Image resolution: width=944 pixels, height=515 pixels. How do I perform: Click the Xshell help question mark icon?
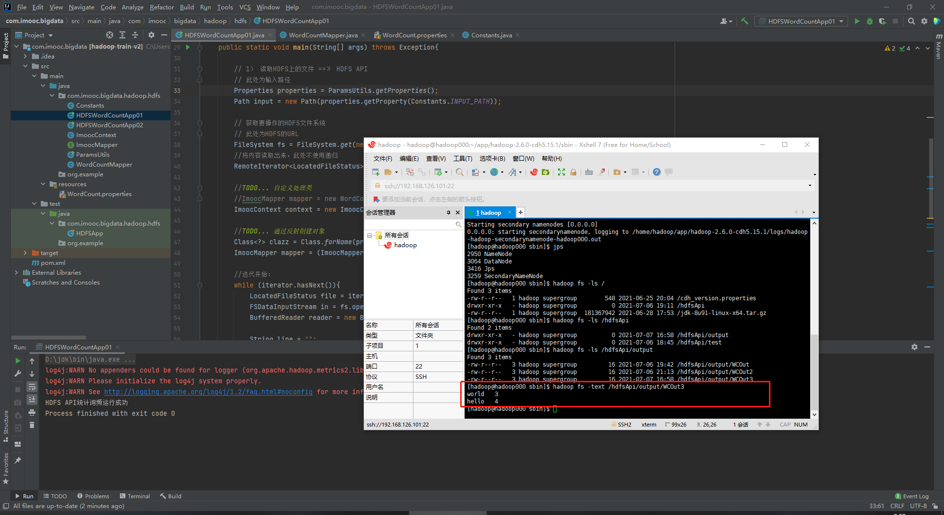(x=656, y=172)
